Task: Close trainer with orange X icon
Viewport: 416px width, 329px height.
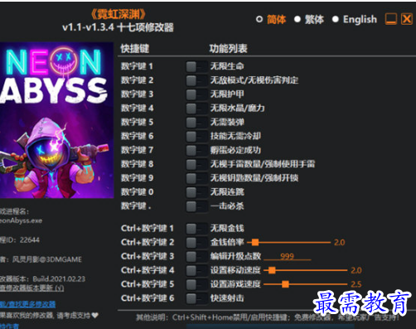Action: [407, 19]
